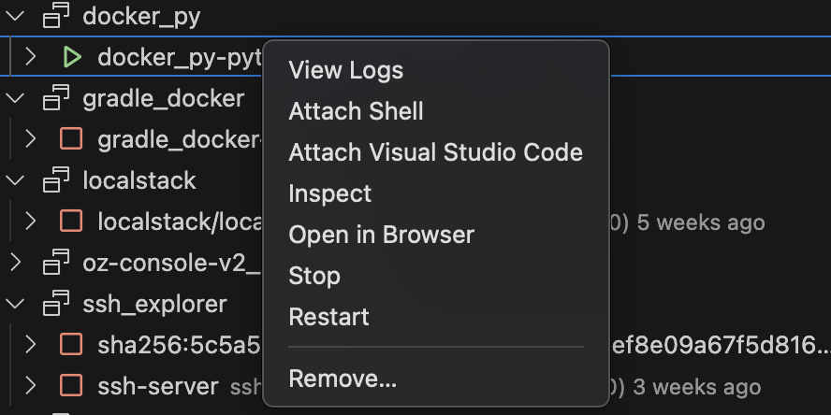Expand the ssh-server container node
831x415 pixels.
[30, 385]
